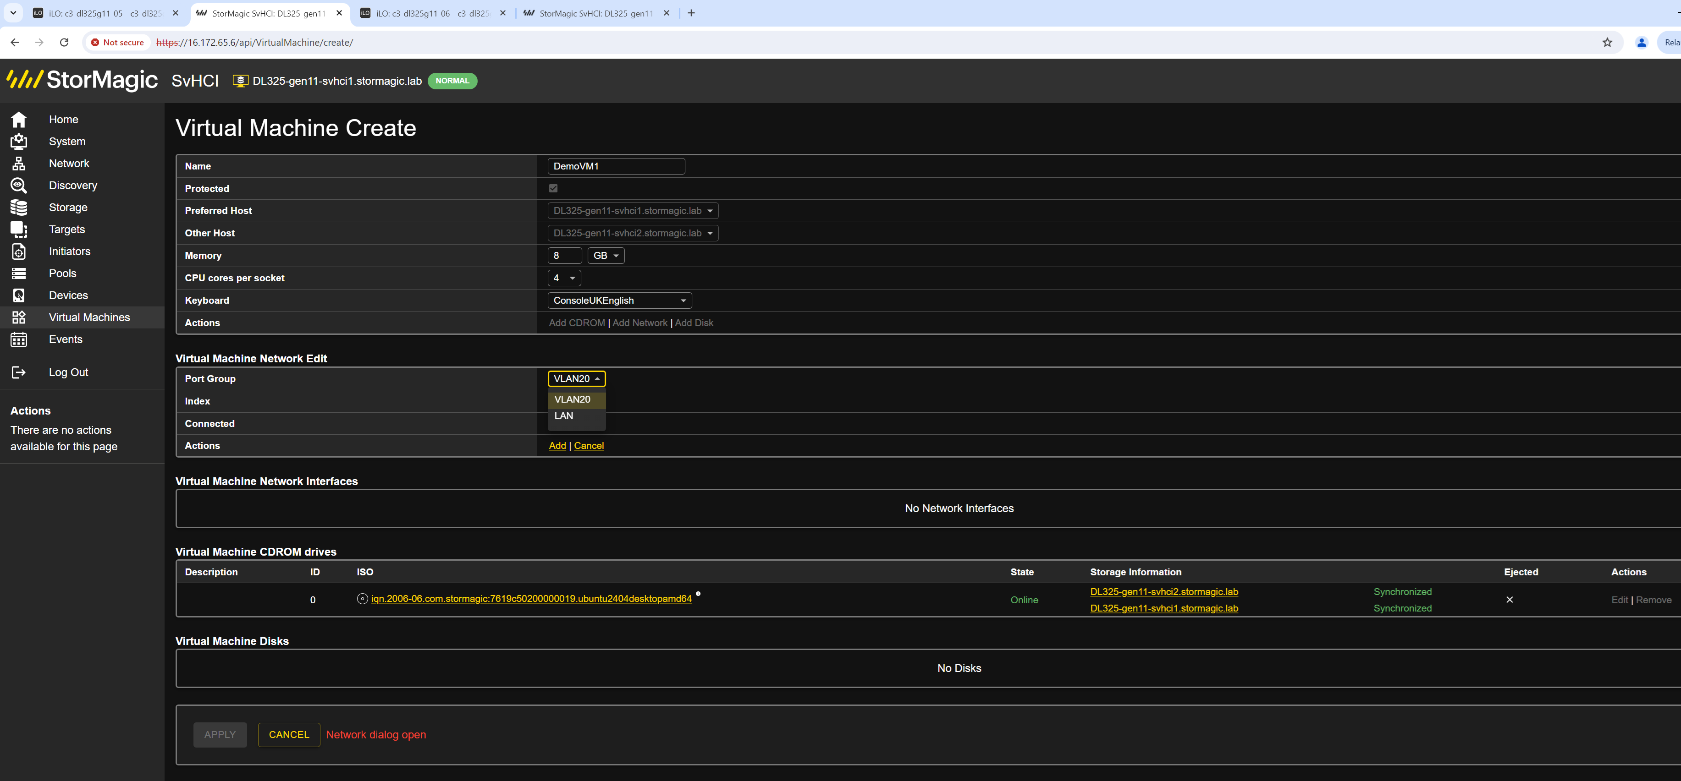Click the APPLY button
The height and width of the screenshot is (781, 1681).
[220, 735]
